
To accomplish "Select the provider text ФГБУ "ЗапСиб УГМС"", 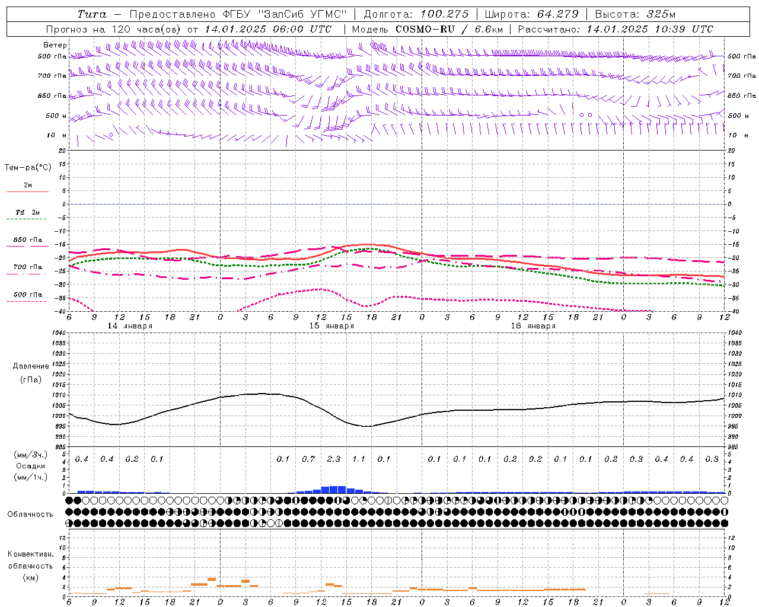I will 284,14.
